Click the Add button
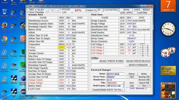Screen dimensions: 179x100 click(132, 86)
